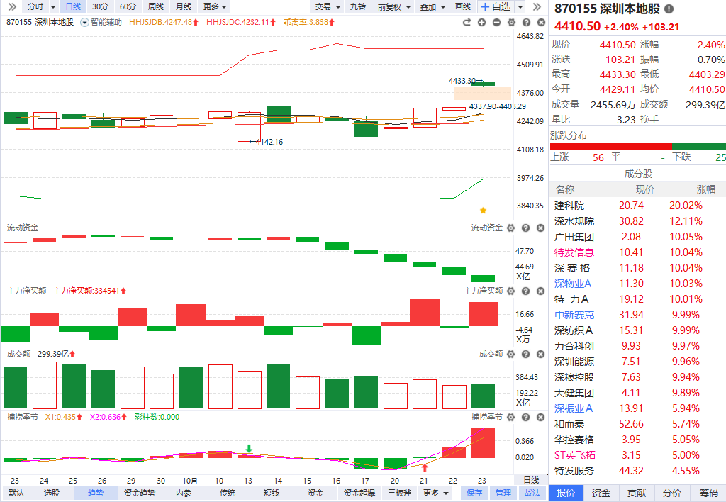The width and height of the screenshot is (726, 502).
Task: Open 主力净买额 indicator settings gear
Action: [x=510, y=291]
